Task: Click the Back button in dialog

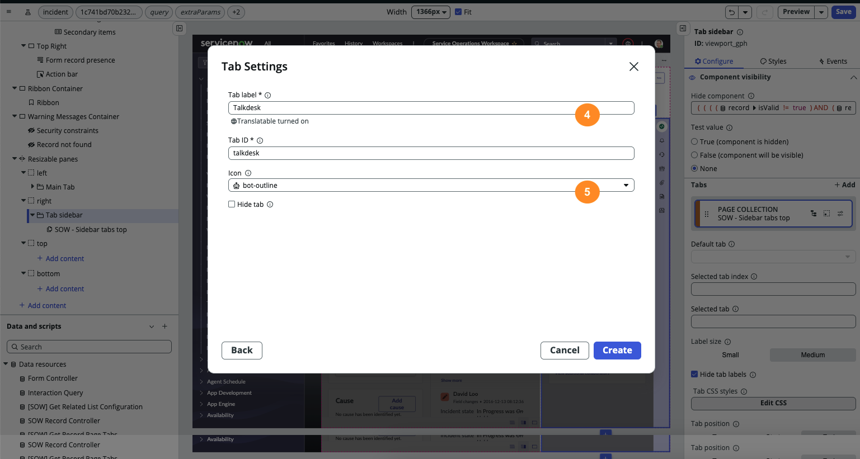Action: 242,351
